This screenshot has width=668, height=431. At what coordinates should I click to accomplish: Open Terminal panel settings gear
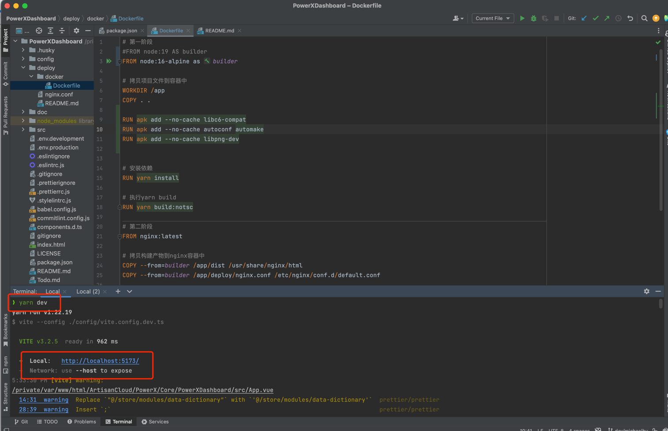click(x=647, y=291)
